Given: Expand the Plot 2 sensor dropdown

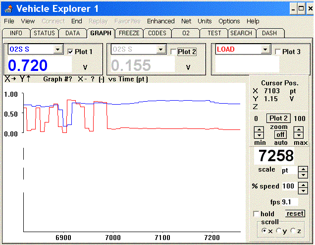Looking at the screenshot, I should pyautogui.click(x=160, y=50).
